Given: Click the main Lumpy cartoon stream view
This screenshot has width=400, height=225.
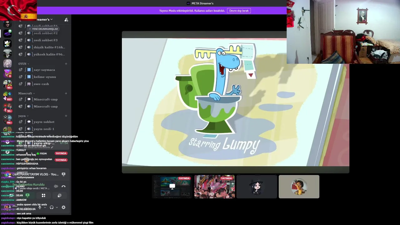Looking at the screenshot, I should pos(235,102).
